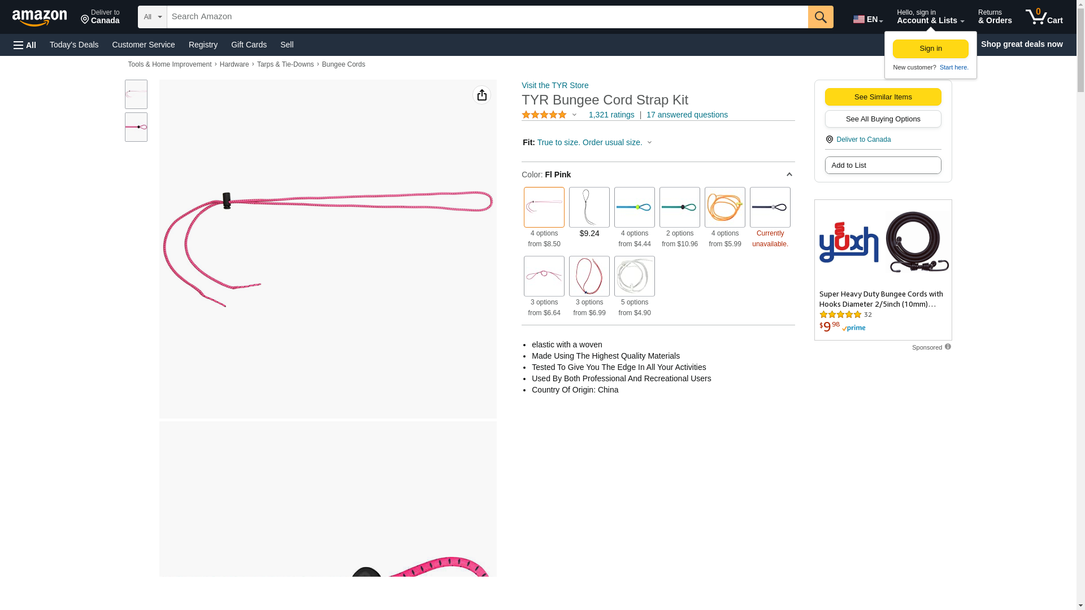Open the 17 answered questions link
This screenshot has height=610, width=1085.
click(687, 115)
